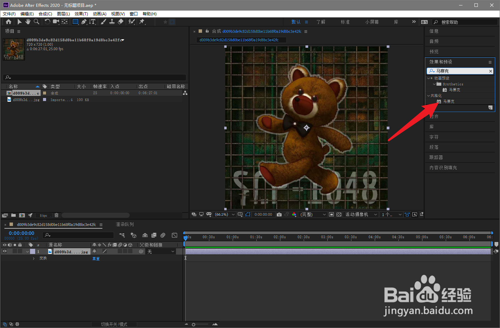Select the Unified Camera tool
Screen dimensions: 500x328
(56, 22)
